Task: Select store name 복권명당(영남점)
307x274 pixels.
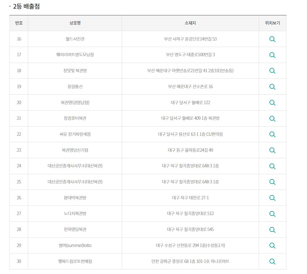Action: (x=75, y=103)
